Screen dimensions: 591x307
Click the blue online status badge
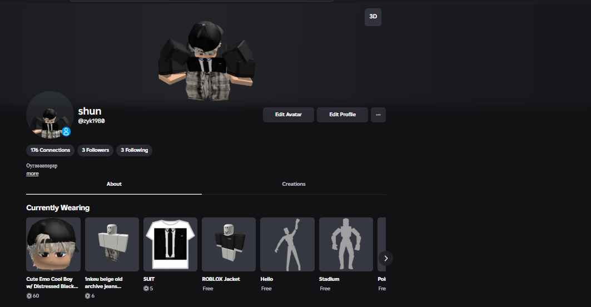click(66, 132)
